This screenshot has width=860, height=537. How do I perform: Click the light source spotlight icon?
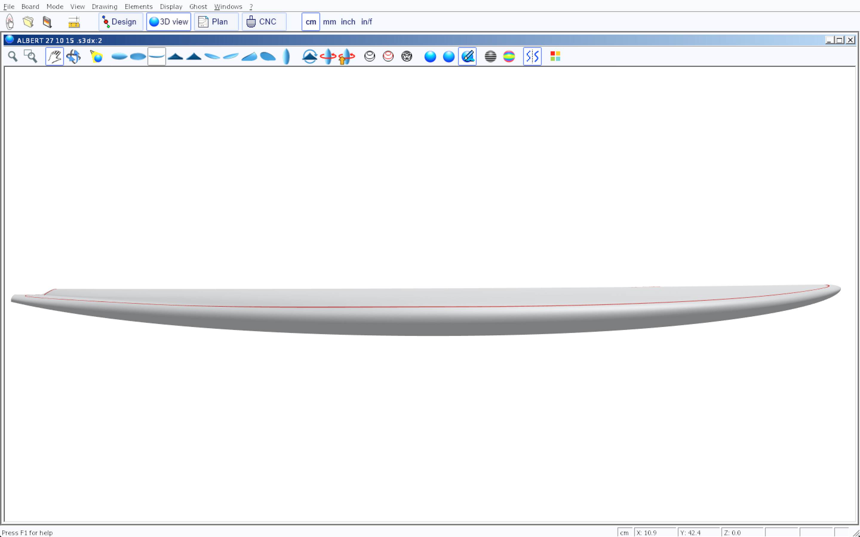click(x=96, y=56)
